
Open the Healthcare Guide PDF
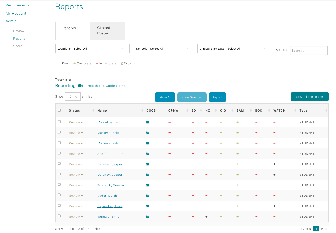[x=106, y=85]
